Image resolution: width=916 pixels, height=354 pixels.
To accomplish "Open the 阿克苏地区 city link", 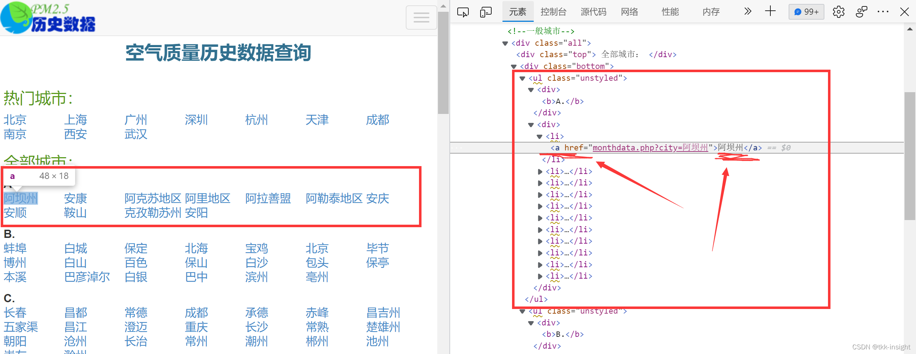I will coord(153,198).
